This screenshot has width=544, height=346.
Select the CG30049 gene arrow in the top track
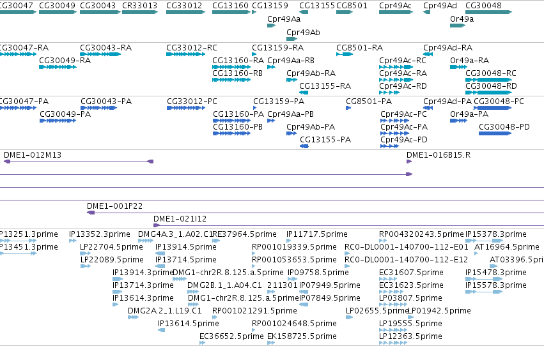tap(58, 12)
